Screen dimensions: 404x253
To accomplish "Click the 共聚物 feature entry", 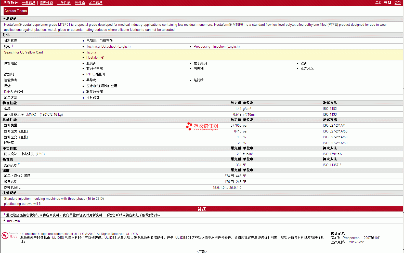I will 91,80.
